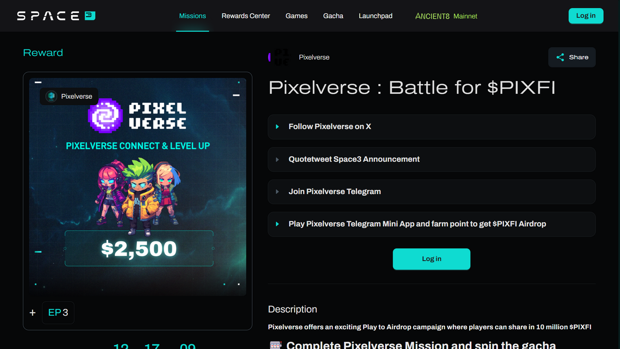Screen dimensions: 620x349
Task: Click the Ancient8 Mainnet logo
Action: click(446, 16)
